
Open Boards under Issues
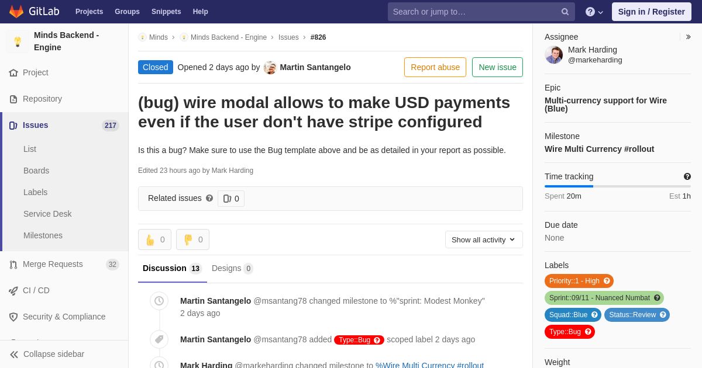click(x=36, y=171)
